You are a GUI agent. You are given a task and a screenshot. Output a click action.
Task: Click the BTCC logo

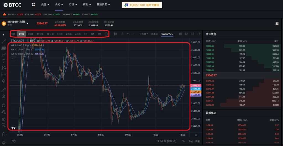coord(12,5)
